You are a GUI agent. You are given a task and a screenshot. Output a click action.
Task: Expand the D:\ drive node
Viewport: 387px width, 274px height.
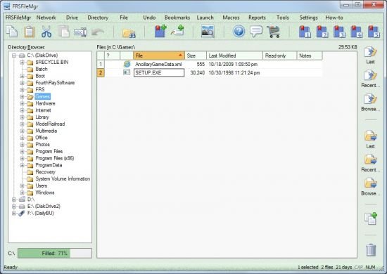click(14, 199)
